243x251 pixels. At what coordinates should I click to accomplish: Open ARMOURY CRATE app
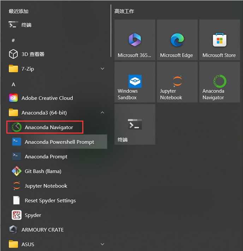[42, 229]
